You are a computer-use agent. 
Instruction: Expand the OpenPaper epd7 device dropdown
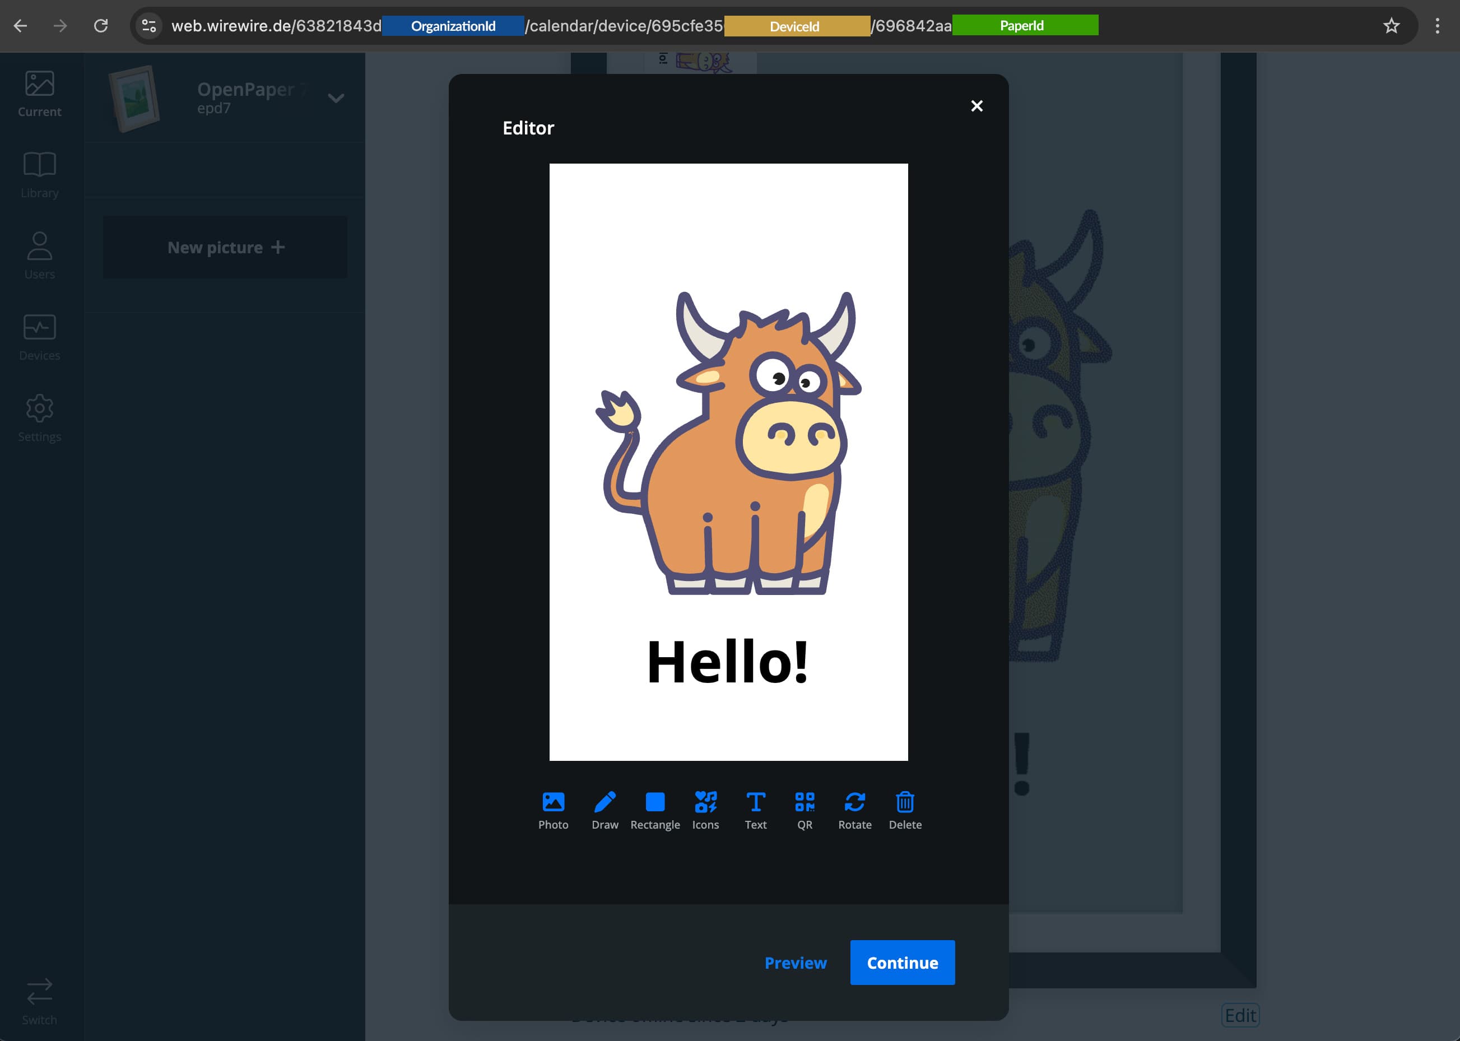point(336,98)
